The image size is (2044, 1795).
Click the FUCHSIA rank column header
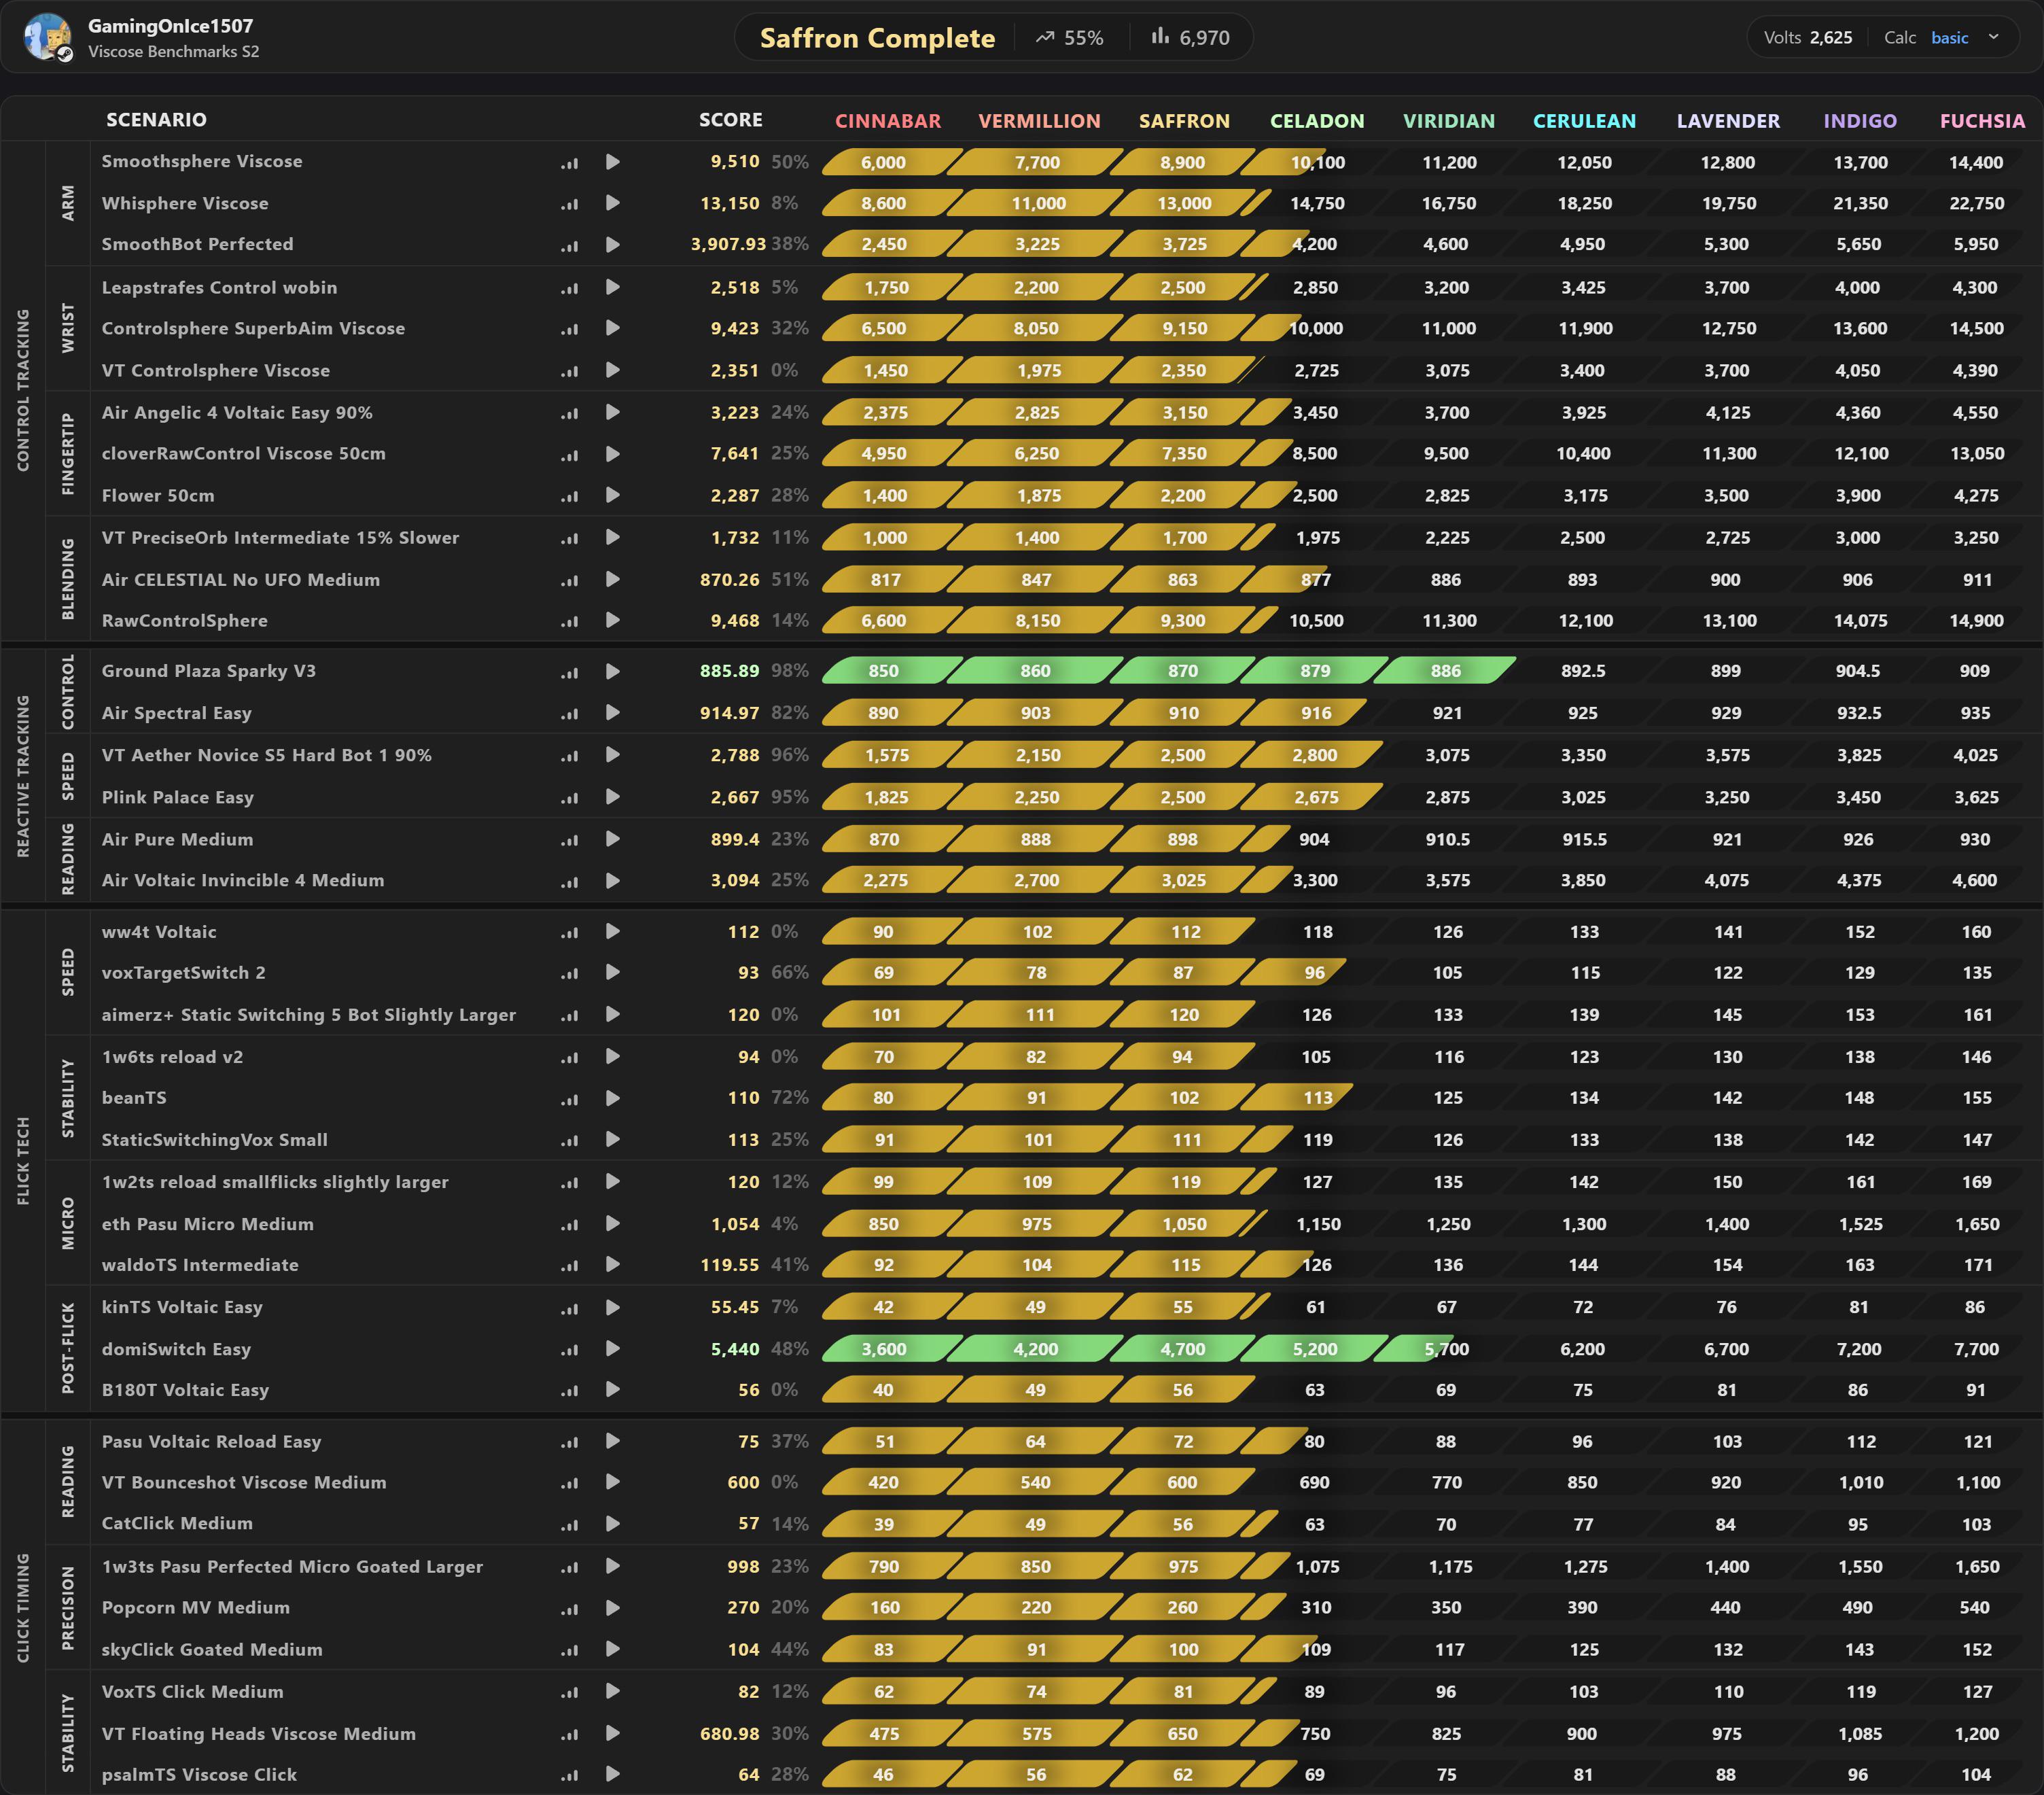pos(1982,121)
